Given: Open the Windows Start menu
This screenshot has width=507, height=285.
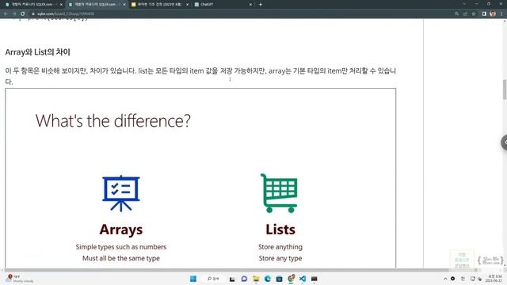Looking at the screenshot, I should pos(193,279).
